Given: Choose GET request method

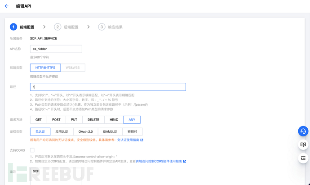Looking at the screenshot, I should coord(39,120).
